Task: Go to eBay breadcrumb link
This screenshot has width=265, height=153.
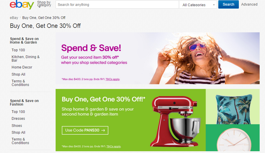Action: point(14,18)
